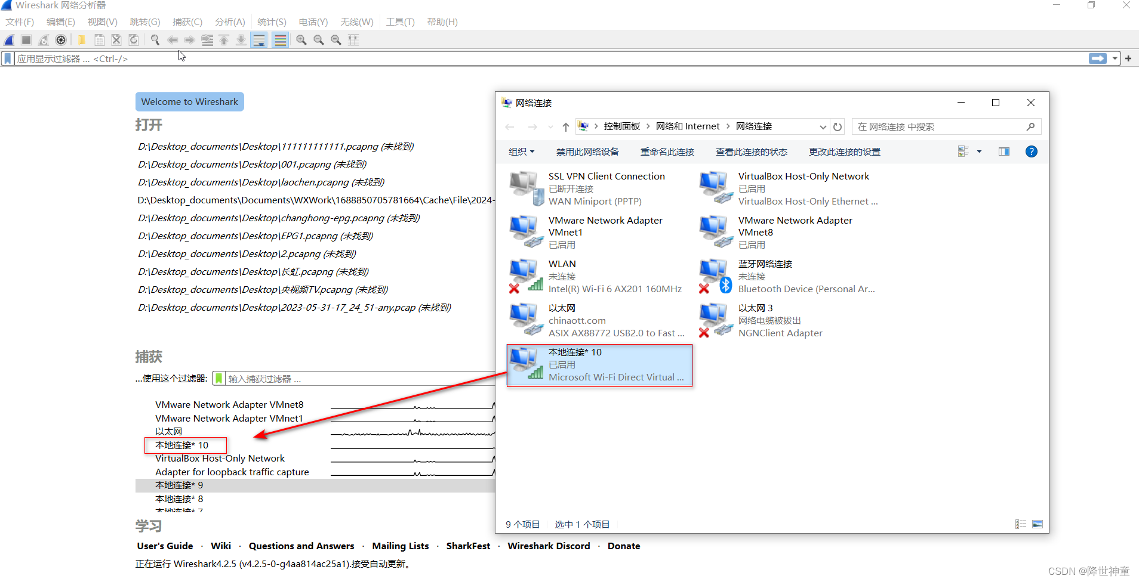Add a display filter button with plus
The image size is (1139, 582).
[1128, 58]
